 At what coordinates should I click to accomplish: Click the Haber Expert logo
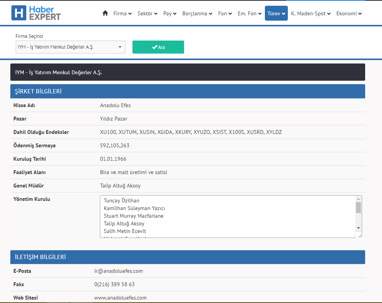[36, 13]
